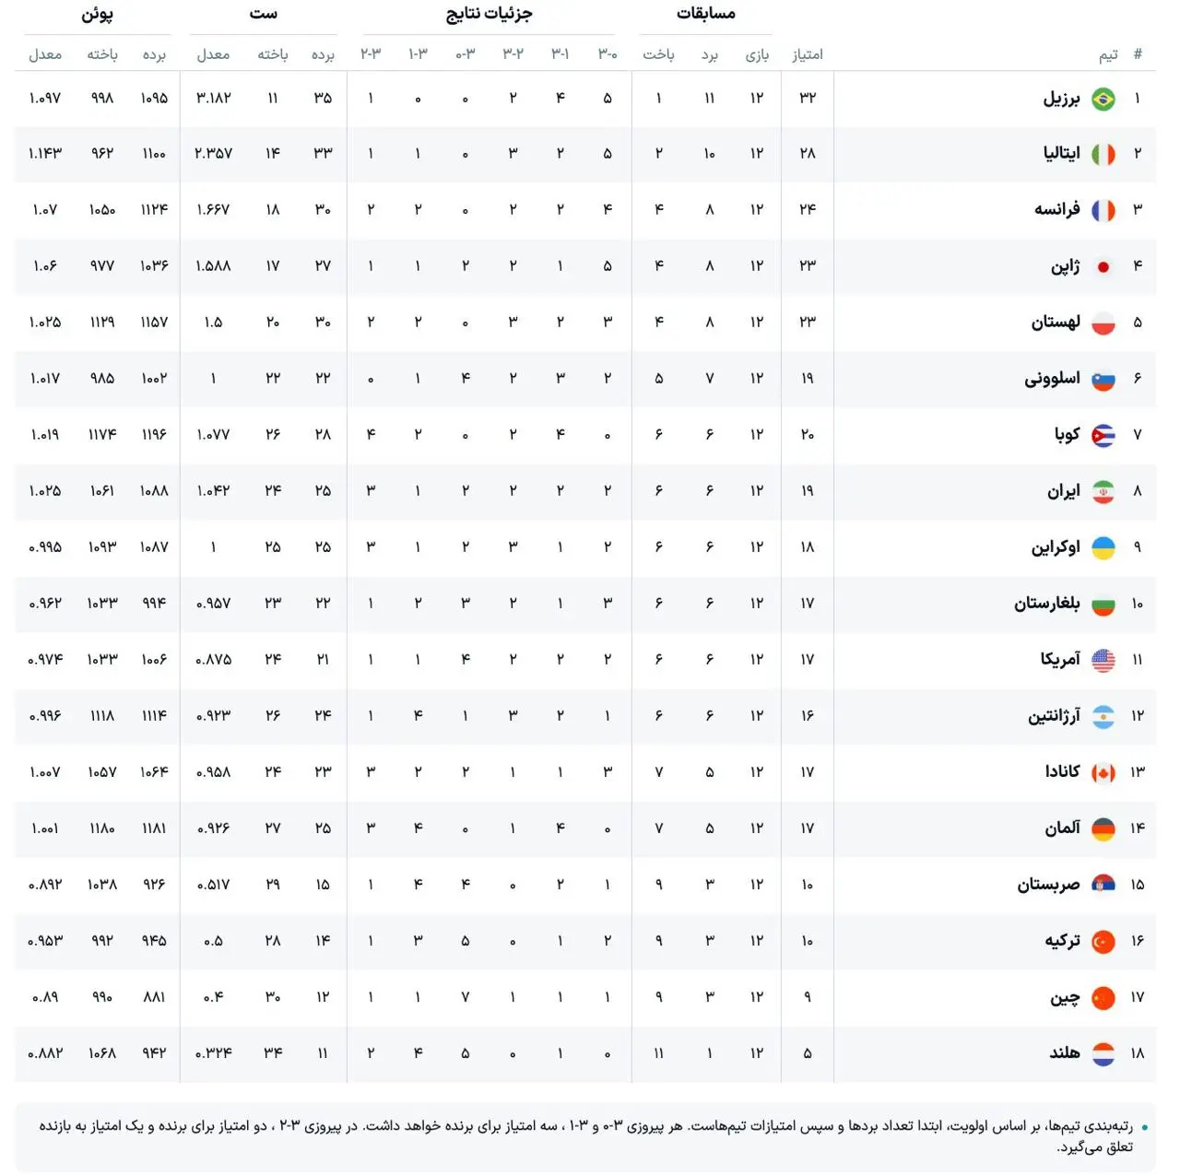Click the Canada flag icon
Image resolution: width=1180 pixels, height=1175 pixels.
tap(1103, 773)
